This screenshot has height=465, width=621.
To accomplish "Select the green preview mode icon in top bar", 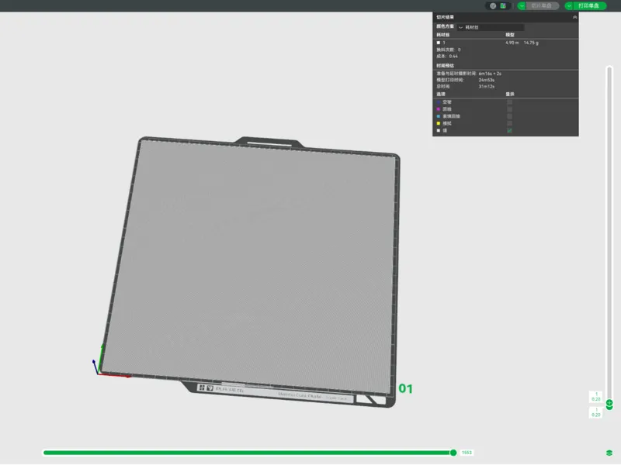I will (x=503, y=6).
